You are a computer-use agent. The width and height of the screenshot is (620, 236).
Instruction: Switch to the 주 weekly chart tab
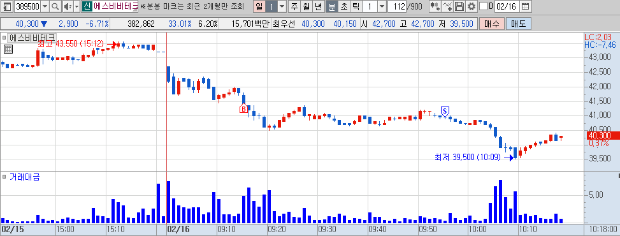(294, 6)
